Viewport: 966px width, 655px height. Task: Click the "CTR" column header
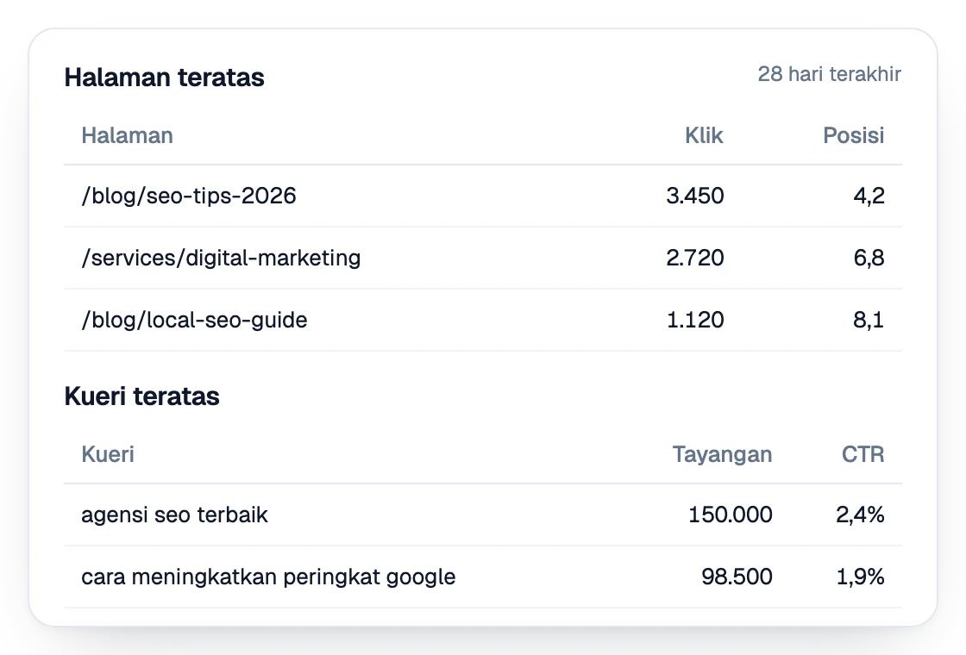pyautogui.click(x=862, y=454)
